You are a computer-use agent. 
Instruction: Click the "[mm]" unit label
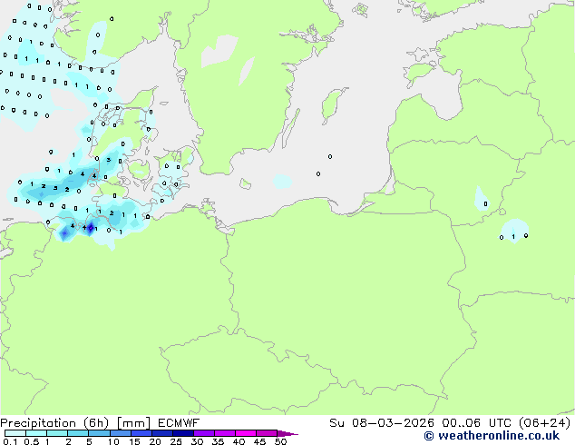coord(133,423)
